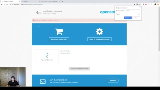Click the saved password key icon in address bar
The image size is (160, 90).
(x=137, y=4)
